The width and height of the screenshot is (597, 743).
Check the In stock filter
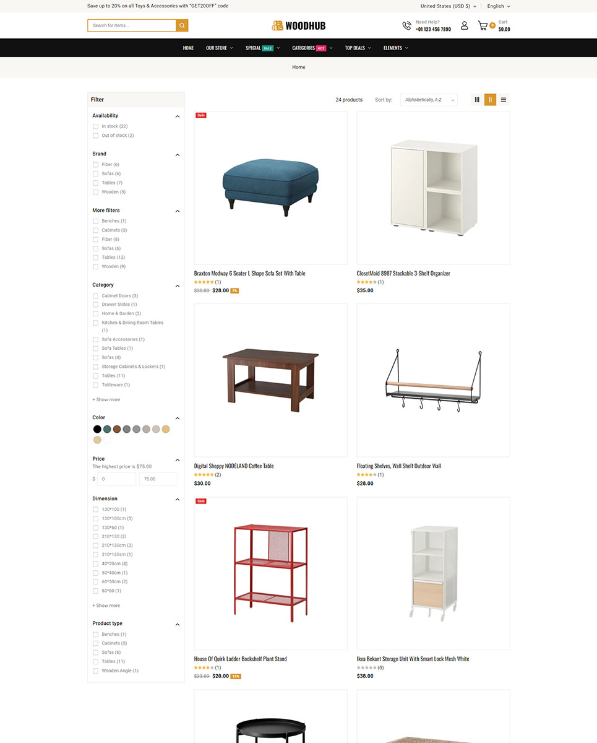pos(96,126)
